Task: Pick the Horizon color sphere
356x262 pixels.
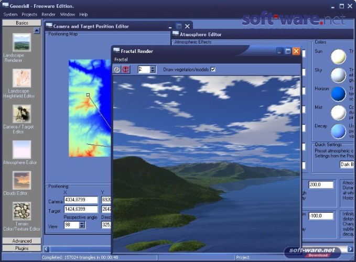Action: point(338,94)
